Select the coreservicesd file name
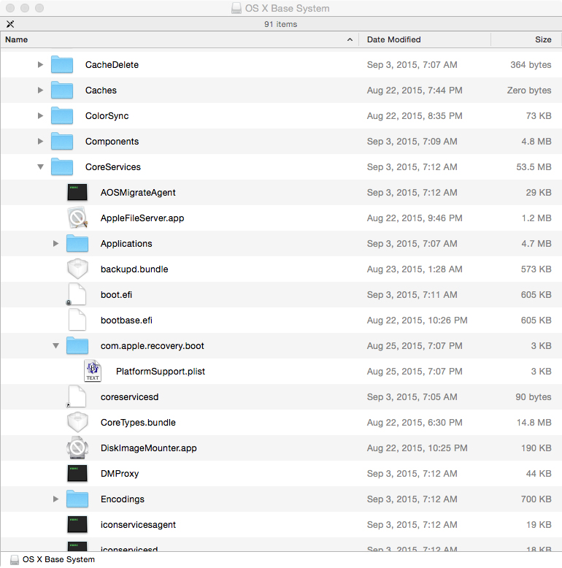This screenshot has width=562, height=568. [130, 396]
